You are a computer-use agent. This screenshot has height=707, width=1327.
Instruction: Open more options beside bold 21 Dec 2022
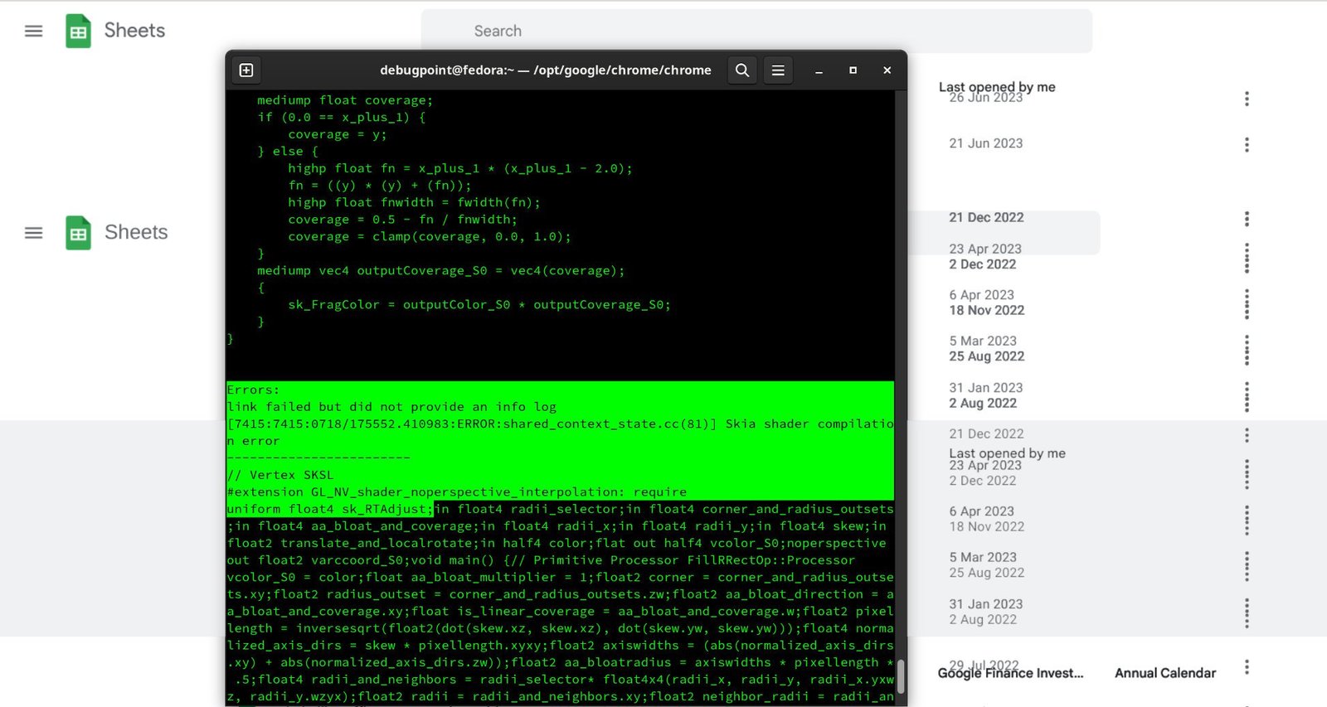click(1247, 219)
